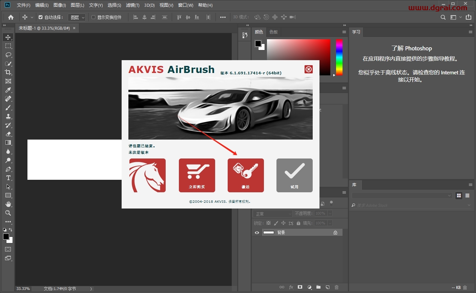This screenshot has width=476, height=293.
Task: Select the Brush tool
Action: [x=8, y=107]
